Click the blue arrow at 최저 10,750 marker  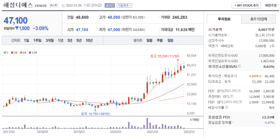pos(95,110)
